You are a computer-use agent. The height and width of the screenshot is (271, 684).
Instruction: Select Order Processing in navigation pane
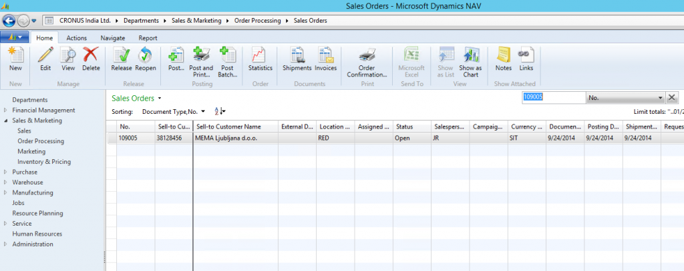coord(41,141)
